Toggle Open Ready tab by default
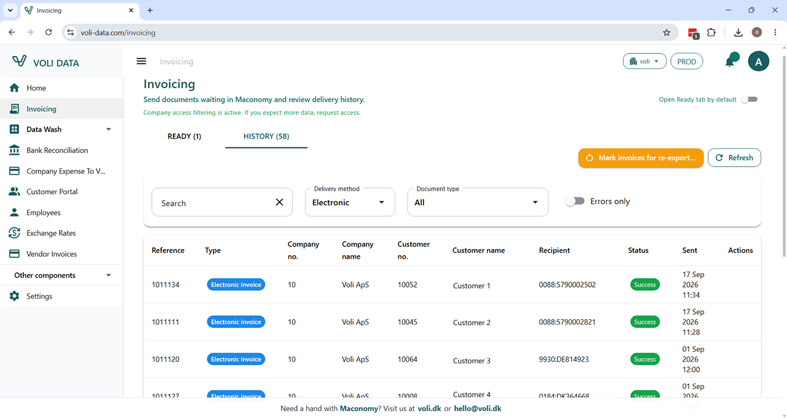This screenshot has height=418, width=787. [x=749, y=100]
